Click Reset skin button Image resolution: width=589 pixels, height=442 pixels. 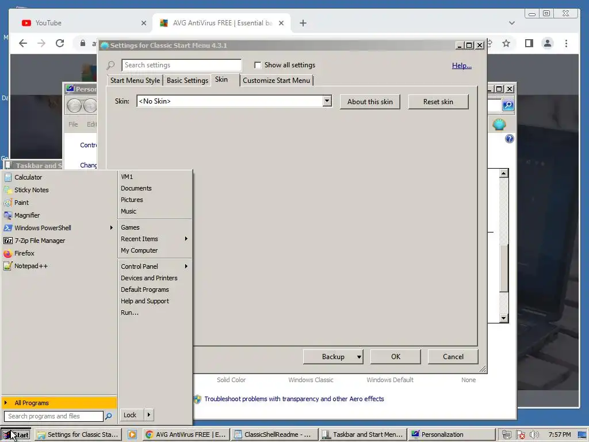coord(438,102)
